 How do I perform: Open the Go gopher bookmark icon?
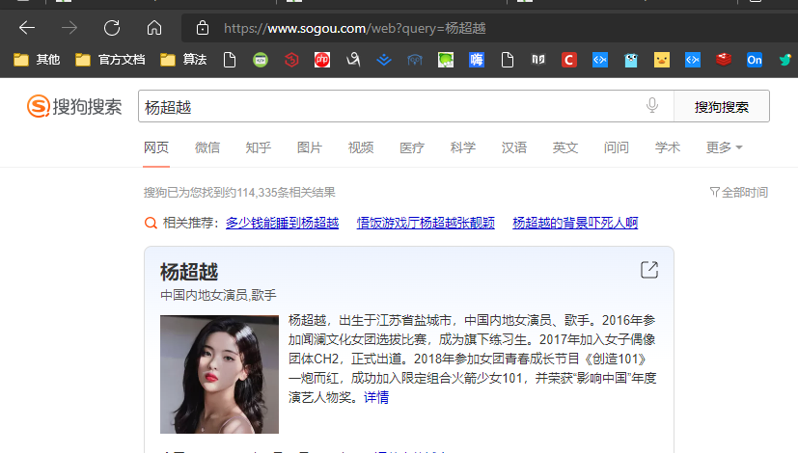631,60
